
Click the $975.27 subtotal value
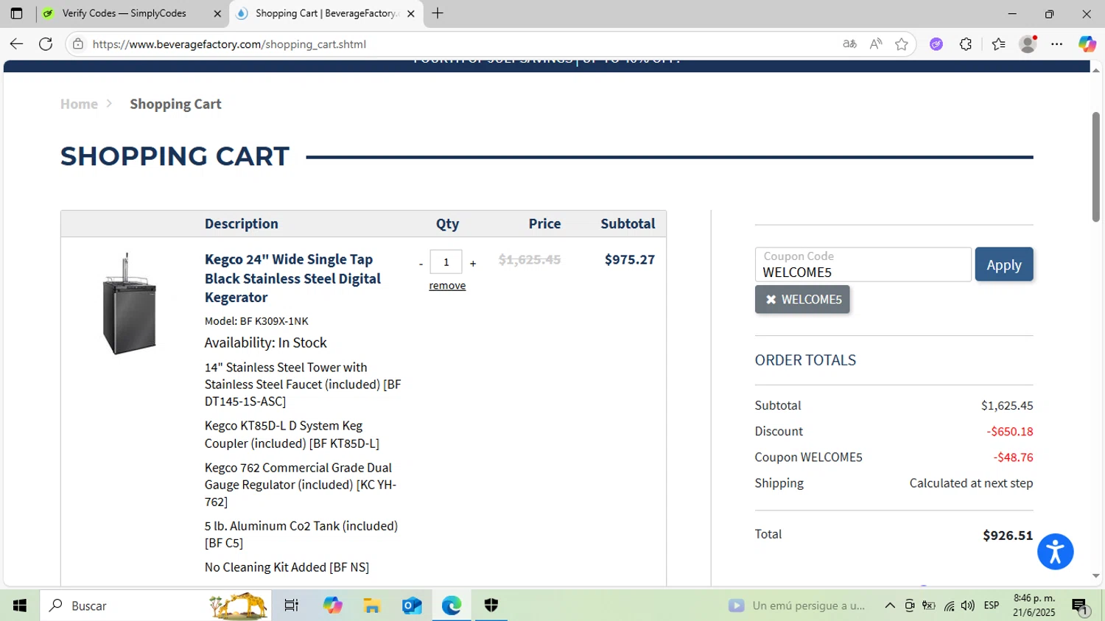(629, 259)
